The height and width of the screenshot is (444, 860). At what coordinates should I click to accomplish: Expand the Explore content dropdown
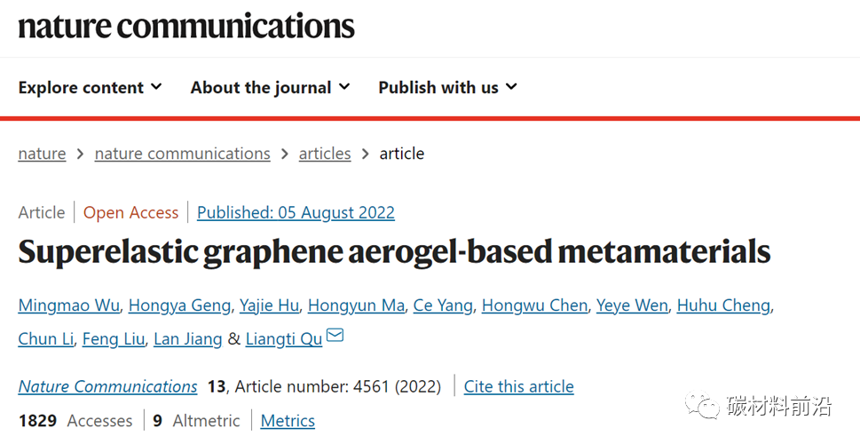coord(90,87)
